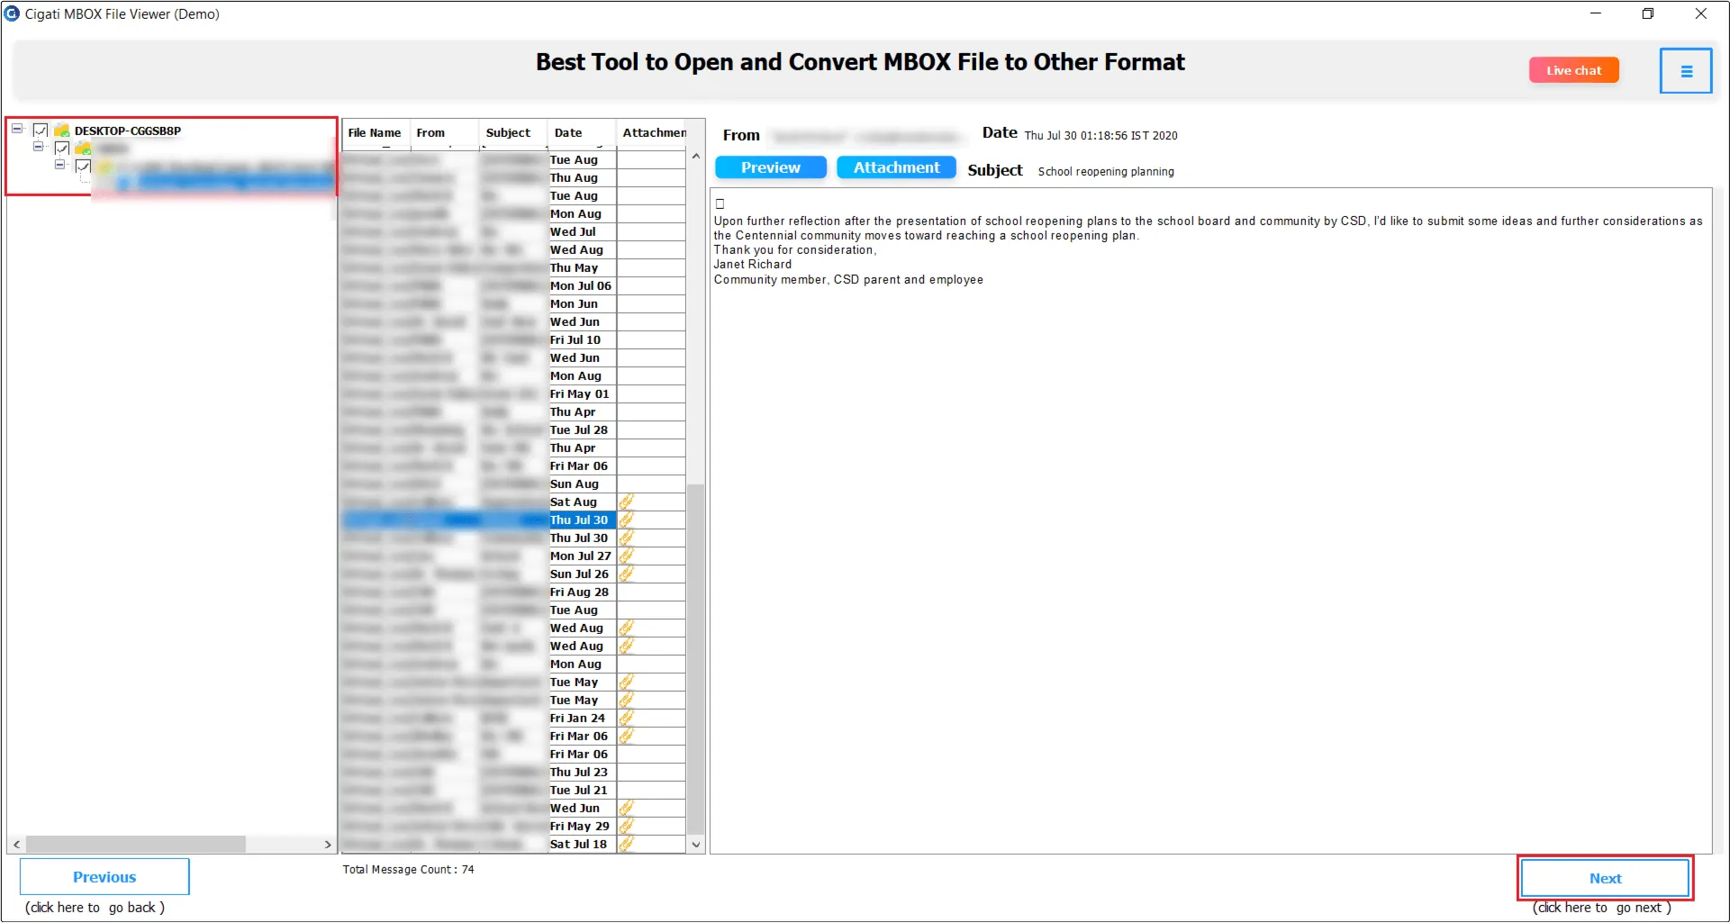Sort by Subject column header
1730x923 pixels.
tap(512, 133)
